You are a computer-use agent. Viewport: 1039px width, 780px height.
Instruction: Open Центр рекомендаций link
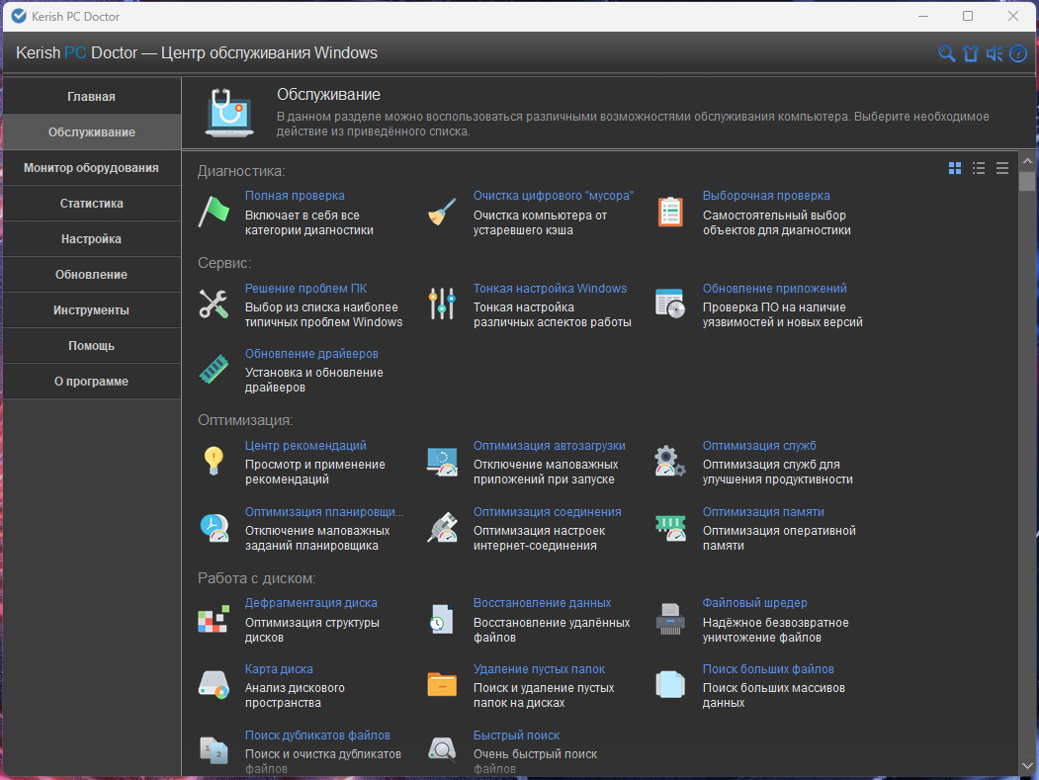click(305, 446)
